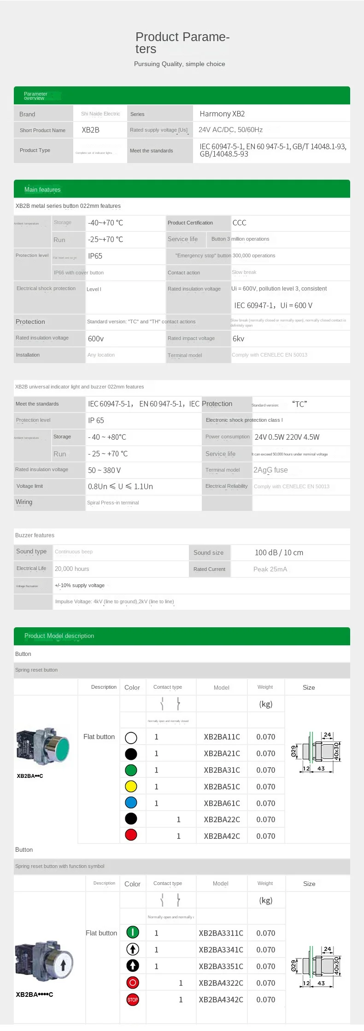Click the Shi Naide Electric brand value
The height and width of the screenshot is (1031, 364).
coord(100,114)
